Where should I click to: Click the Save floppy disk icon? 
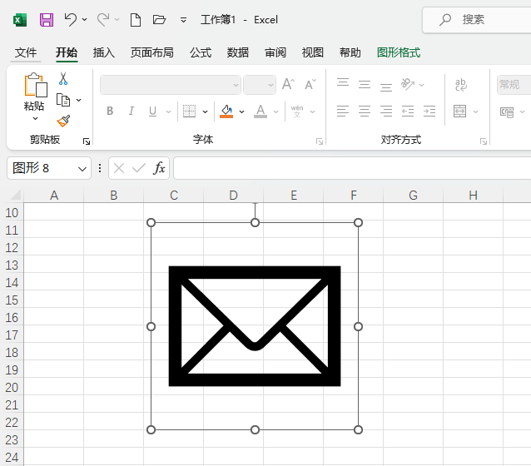tap(47, 20)
